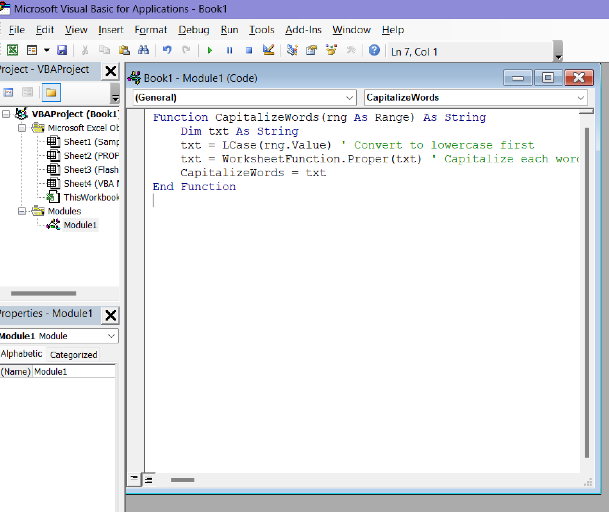This screenshot has width=609, height=512.
Task: Open the (General) object dropdown
Action: point(349,98)
